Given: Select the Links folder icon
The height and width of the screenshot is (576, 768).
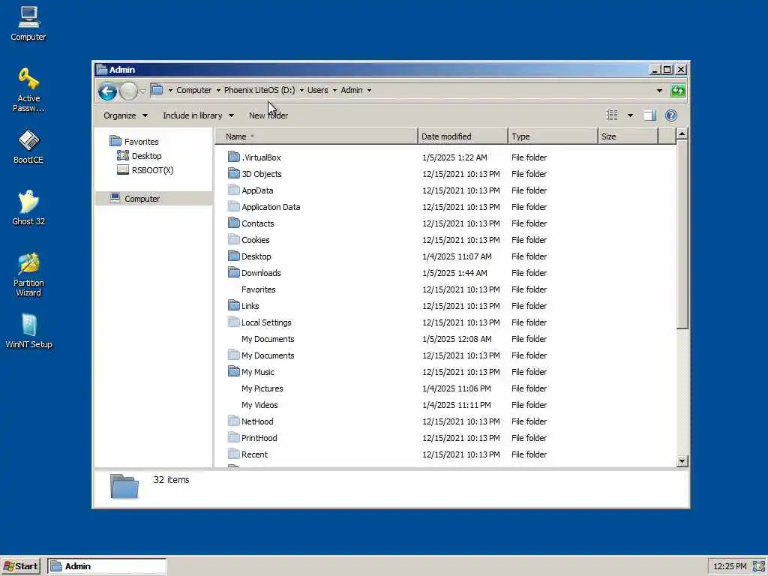Looking at the screenshot, I should click(x=234, y=305).
